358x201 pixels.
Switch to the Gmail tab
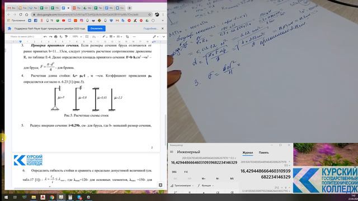click(11, 8)
